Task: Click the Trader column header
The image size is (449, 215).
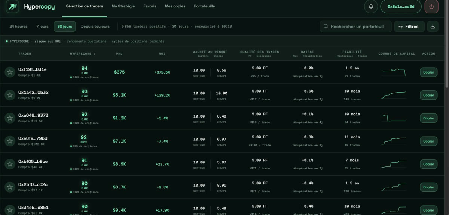Action: coord(25,54)
